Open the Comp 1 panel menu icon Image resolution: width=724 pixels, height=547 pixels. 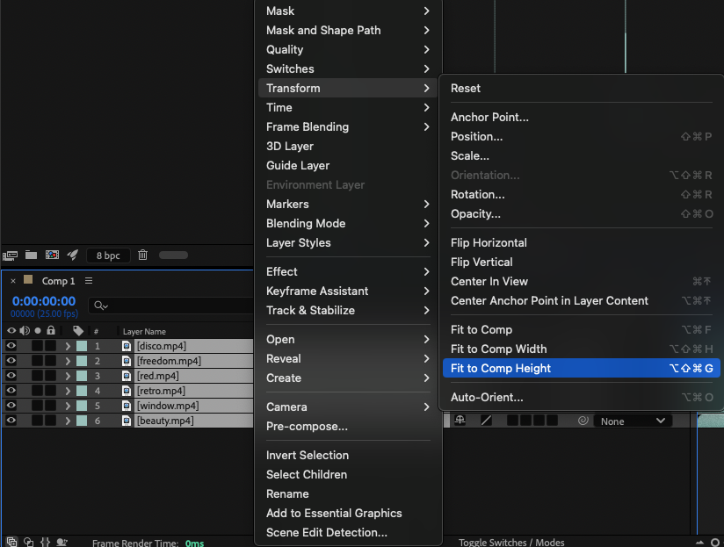coord(89,281)
